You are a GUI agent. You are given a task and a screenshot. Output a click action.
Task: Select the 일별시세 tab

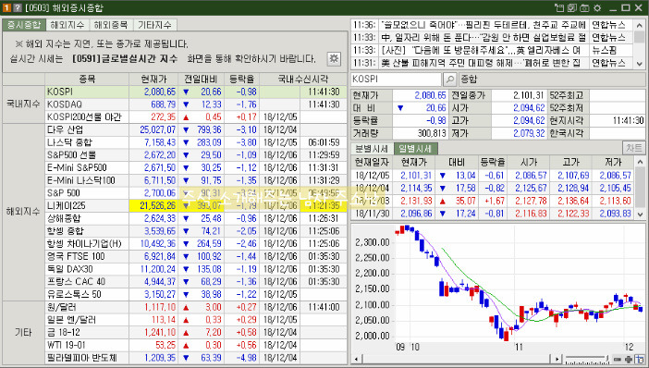[x=415, y=149]
